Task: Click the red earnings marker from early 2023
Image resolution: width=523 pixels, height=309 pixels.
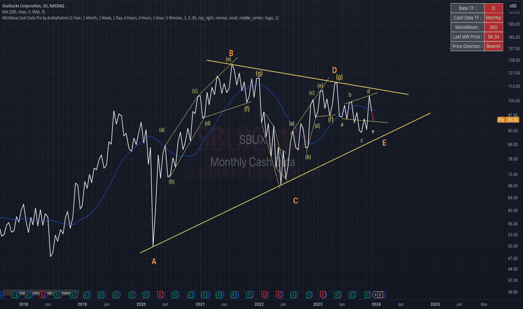Action: tap(323, 294)
